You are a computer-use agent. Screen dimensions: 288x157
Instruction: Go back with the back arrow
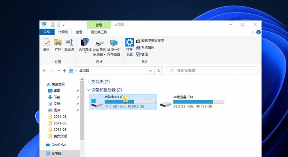coord(45,71)
